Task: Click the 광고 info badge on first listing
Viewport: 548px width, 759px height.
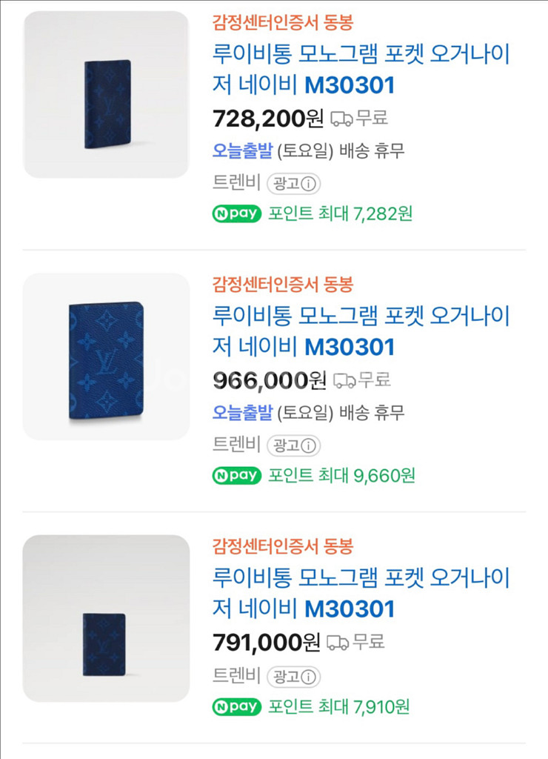Action: click(293, 183)
